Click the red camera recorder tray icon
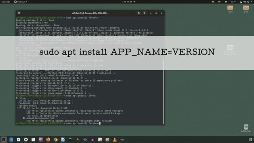The image size is (254, 143). point(219,2)
